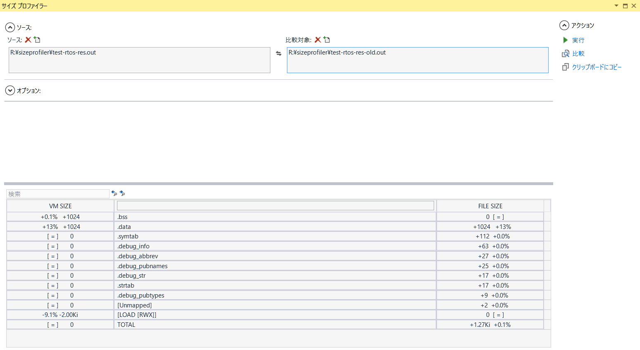Focus the 検索 search field
The height and width of the screenshot is (350, 640).
click(x=58, y=194)
